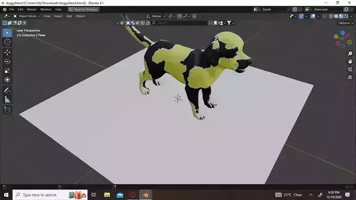Toggle proportional editing button
Viewport: 356px width, 200px height.
(x=194, y=16)
